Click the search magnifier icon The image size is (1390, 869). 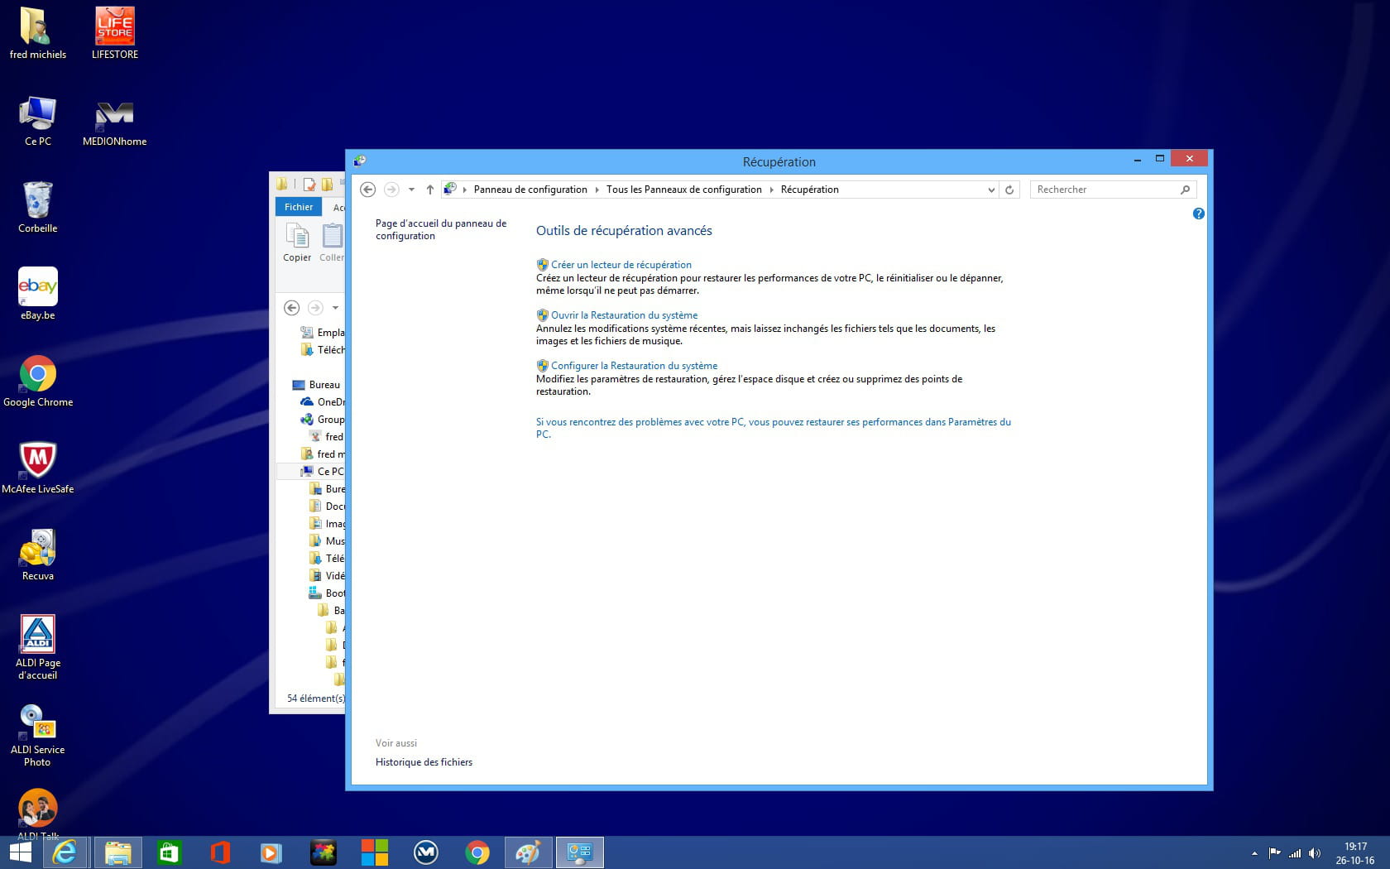(1185, 190)
